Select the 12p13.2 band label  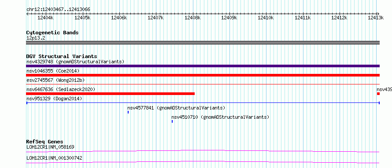pyautogui.click(x=36, y=38)
